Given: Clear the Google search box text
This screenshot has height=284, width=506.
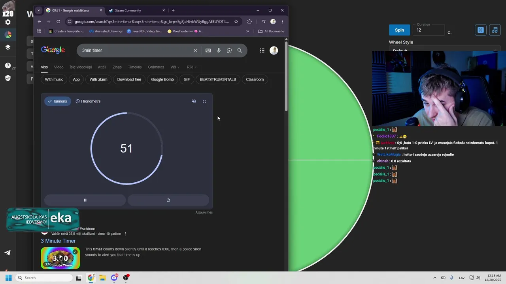Looking at the screenshot, I should pyautogui.click(x=195, y=50).
